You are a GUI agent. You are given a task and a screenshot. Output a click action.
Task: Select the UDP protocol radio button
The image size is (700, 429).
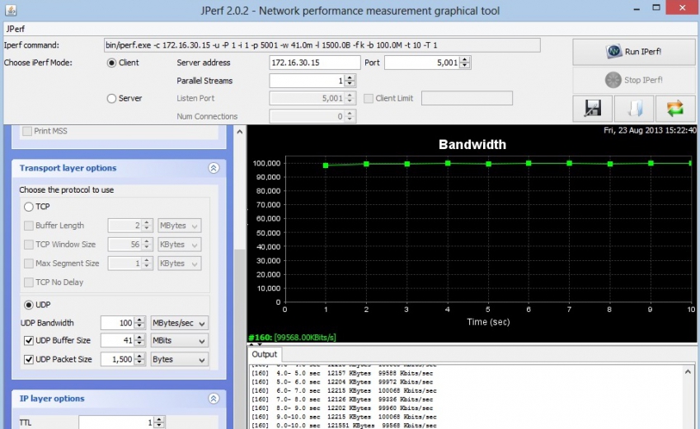tap(29, 305)
